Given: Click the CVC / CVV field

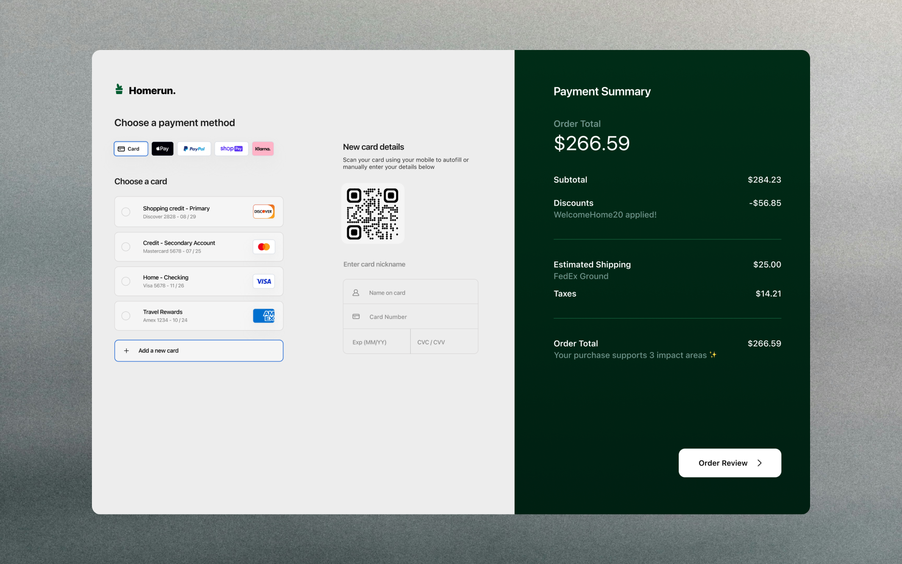Looking at the screenshot, I should tap(444, 342).
